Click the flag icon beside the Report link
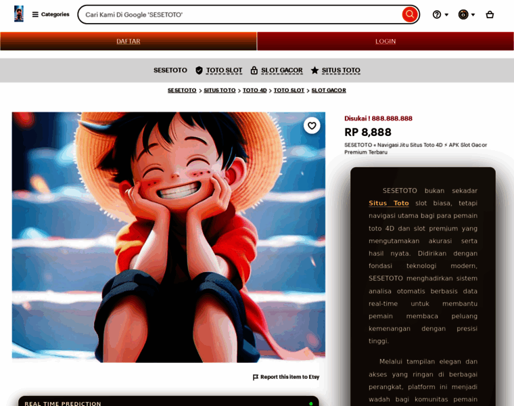The width and height of the screenshot is (514, 406). [x=256, y=377]
